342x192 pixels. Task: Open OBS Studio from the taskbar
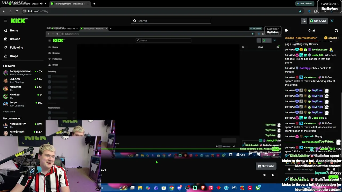(187, 188)
